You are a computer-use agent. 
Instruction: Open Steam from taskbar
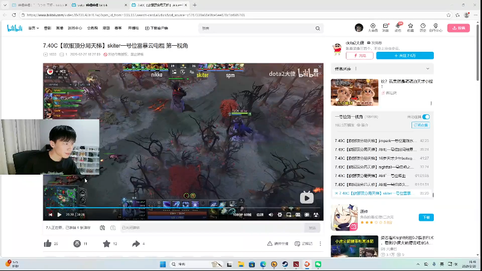[x=285, y=264]
